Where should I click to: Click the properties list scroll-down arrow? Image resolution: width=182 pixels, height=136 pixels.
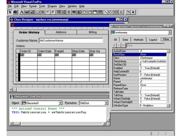[x=168, y=106]
